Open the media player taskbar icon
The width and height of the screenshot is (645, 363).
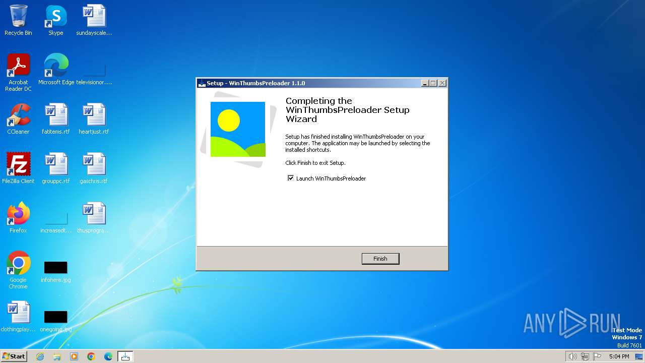pos(74,356)
